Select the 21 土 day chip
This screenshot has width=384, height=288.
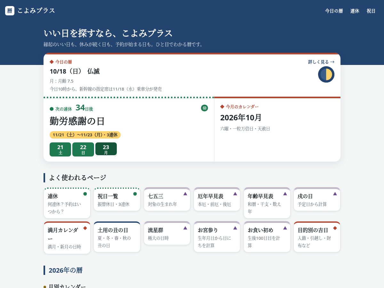click(x=60, y=149)
